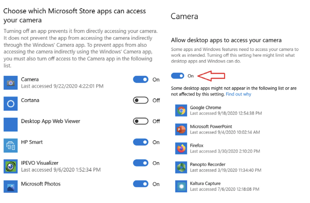310x203 pixels.
Task: Click the Desktop App Web Viewer name
Action: tap(51, 121)
